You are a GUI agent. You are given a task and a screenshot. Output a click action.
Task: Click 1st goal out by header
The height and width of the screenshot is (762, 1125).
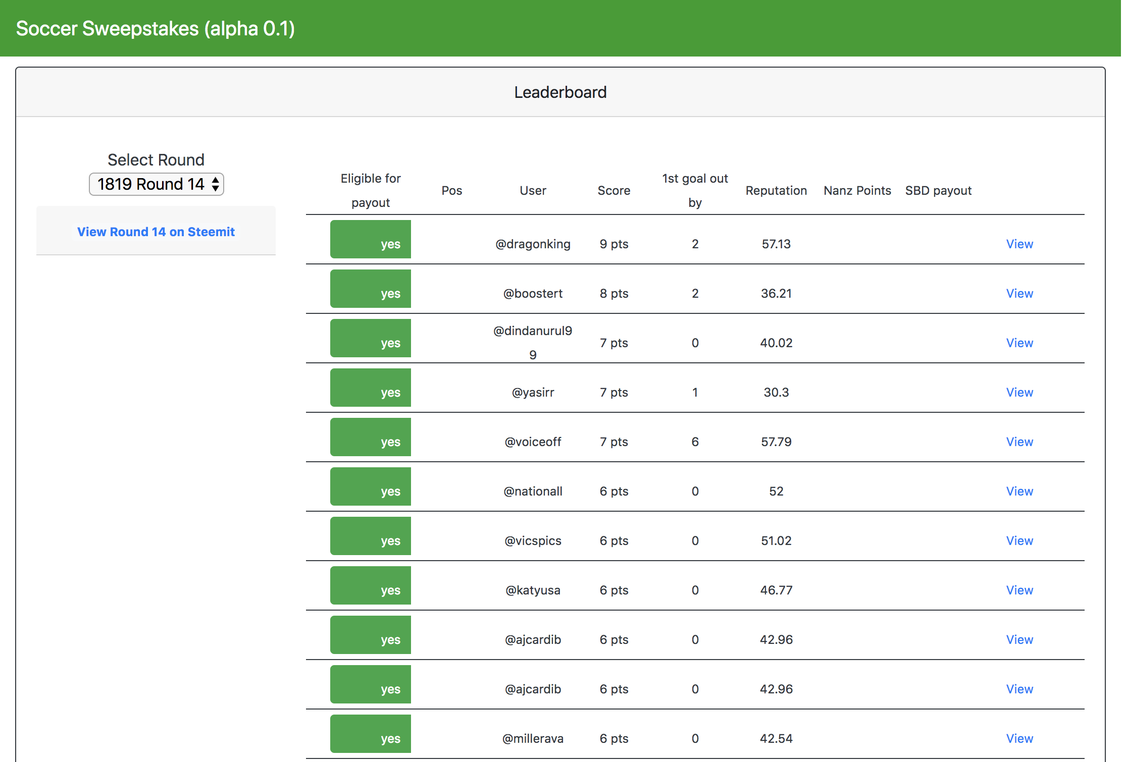pos(695,190)
